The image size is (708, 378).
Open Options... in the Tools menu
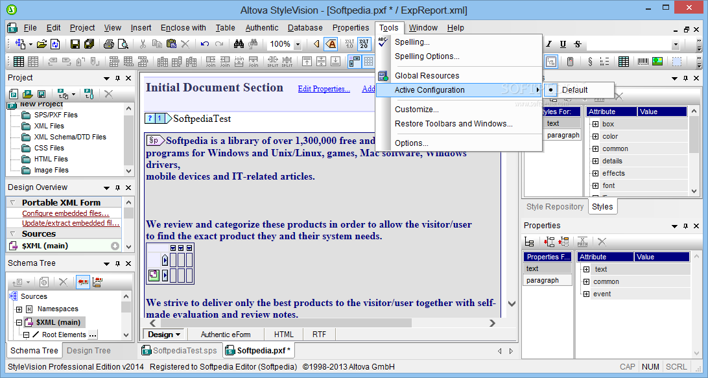click(x=411, y=143)
